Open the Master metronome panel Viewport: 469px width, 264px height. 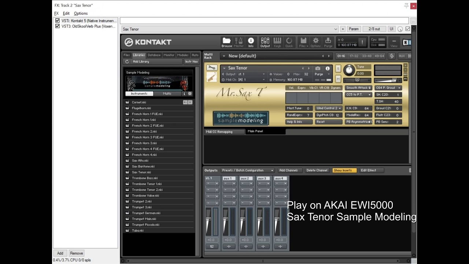click(x=239, y=42)
